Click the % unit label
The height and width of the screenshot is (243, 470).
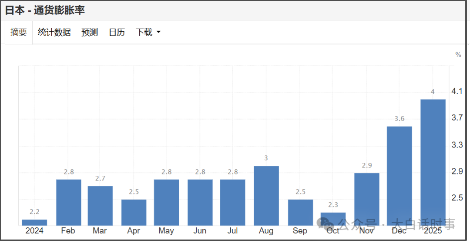(458, 55)
